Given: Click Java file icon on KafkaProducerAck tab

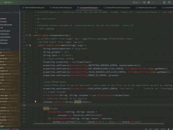Looking at the screenshot, I should 136,8.
